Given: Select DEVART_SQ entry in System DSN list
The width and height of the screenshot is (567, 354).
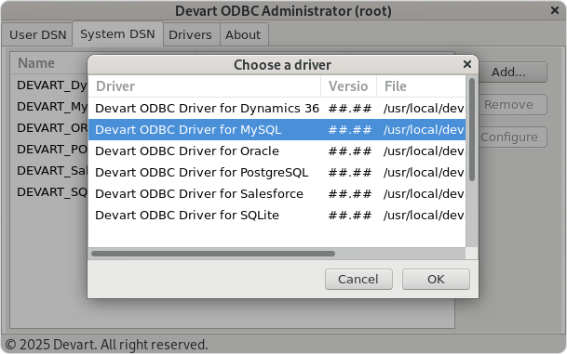Looking at the screenshot, I should [52, 191].
